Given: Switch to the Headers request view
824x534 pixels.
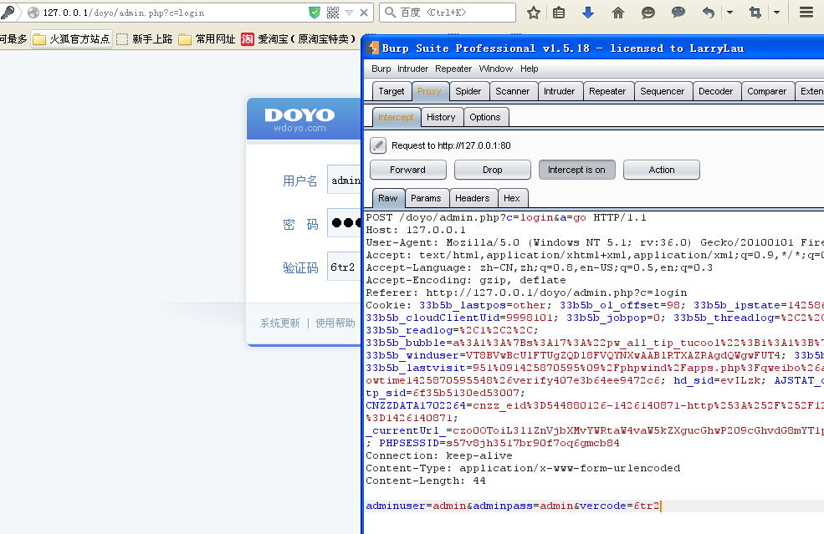Looking at the screenshot, I should [x=473, y=198].
